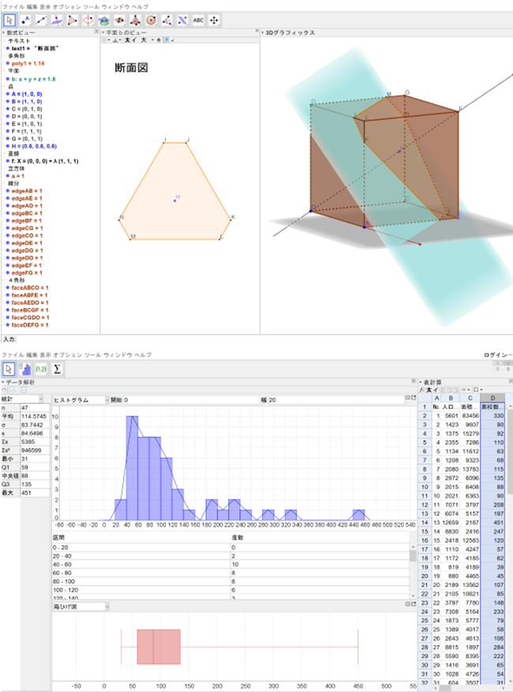513x692 pixels.
Task: Select the Move arrow tool in top toolbar
Action: click(10, 20)
